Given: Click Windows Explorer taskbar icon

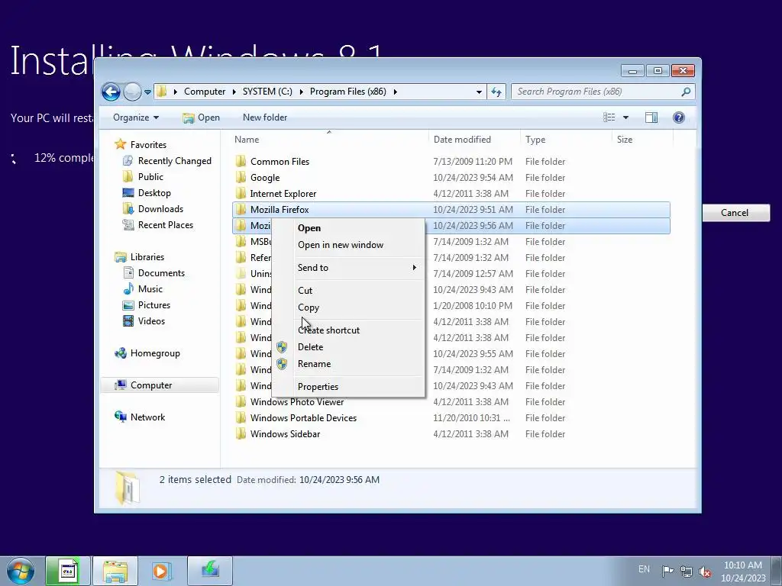Looking at the screenshot, I should click(115, 571).
